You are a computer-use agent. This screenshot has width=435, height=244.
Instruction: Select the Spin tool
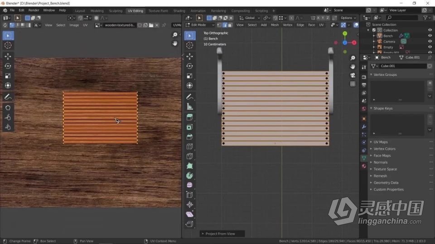pyautogui.click(x=190, y=175)
